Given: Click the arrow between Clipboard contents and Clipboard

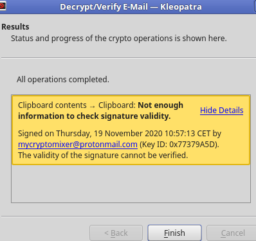Looking at the screenshot, I should point(93,106).
